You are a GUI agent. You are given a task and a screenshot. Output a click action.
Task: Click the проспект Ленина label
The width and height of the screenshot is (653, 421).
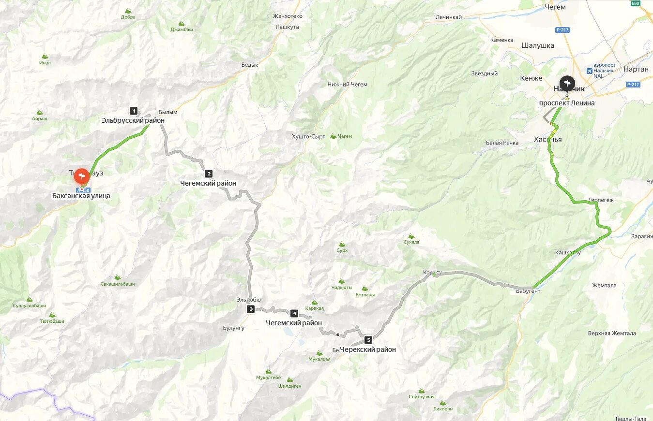tap(567, 103)
